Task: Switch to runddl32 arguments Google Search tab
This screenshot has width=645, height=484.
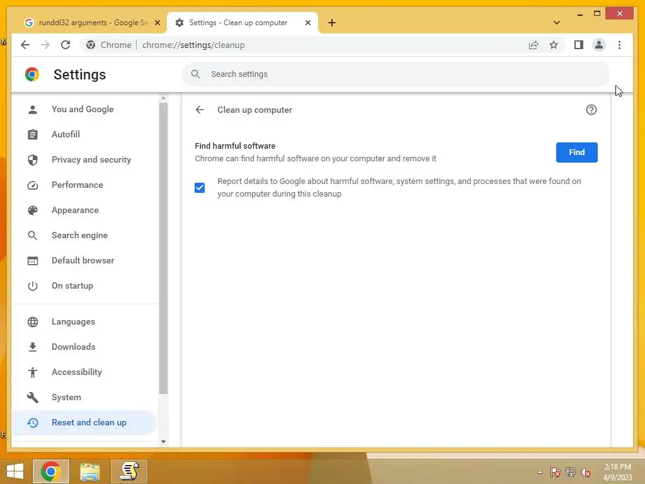Action: coord(92,23)
